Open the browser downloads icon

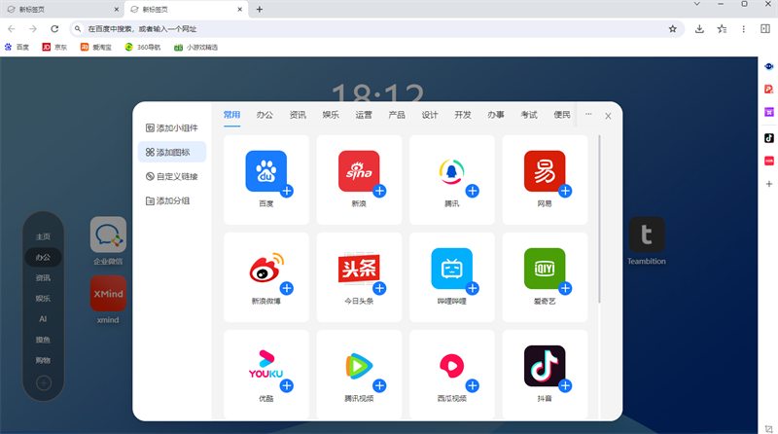coord(699,29)
